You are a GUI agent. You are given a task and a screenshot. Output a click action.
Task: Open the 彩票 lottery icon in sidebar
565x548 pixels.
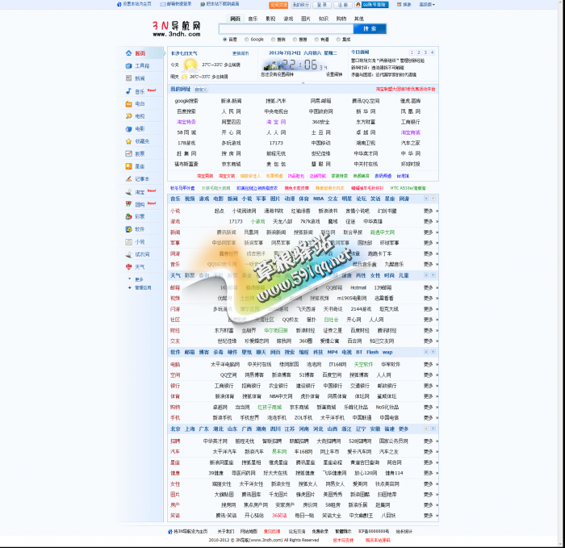(128, 216)
